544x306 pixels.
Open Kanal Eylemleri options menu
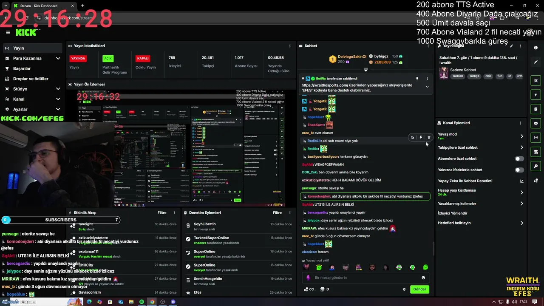pos(520,123)
